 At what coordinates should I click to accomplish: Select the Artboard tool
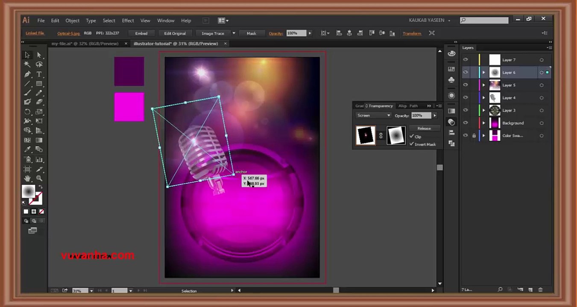pos(27,169)
